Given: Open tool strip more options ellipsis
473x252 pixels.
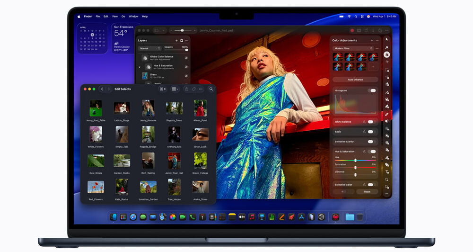Looking at the screenshot, I should click(x=387, y=194).
